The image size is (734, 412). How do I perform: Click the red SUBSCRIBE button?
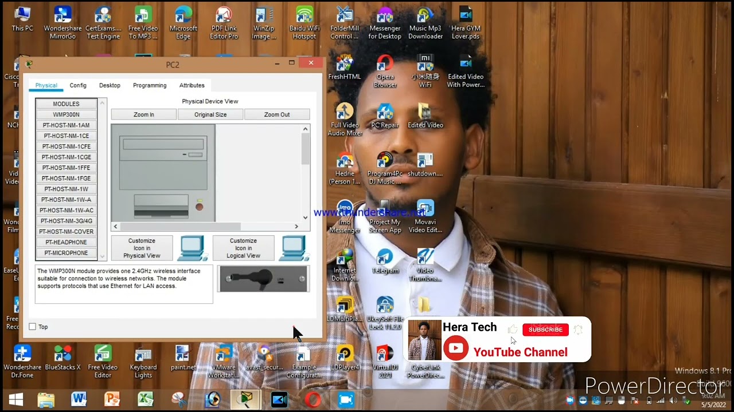545,330
